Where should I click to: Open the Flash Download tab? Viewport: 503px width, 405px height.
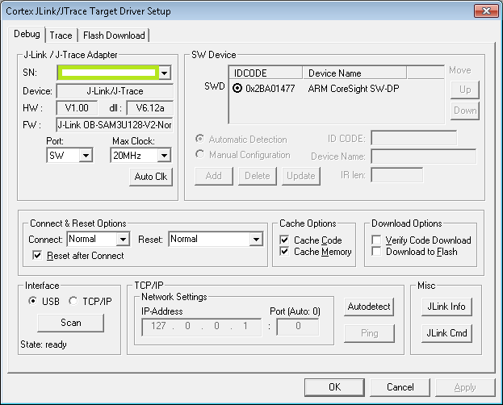click(x=114, y=35)
